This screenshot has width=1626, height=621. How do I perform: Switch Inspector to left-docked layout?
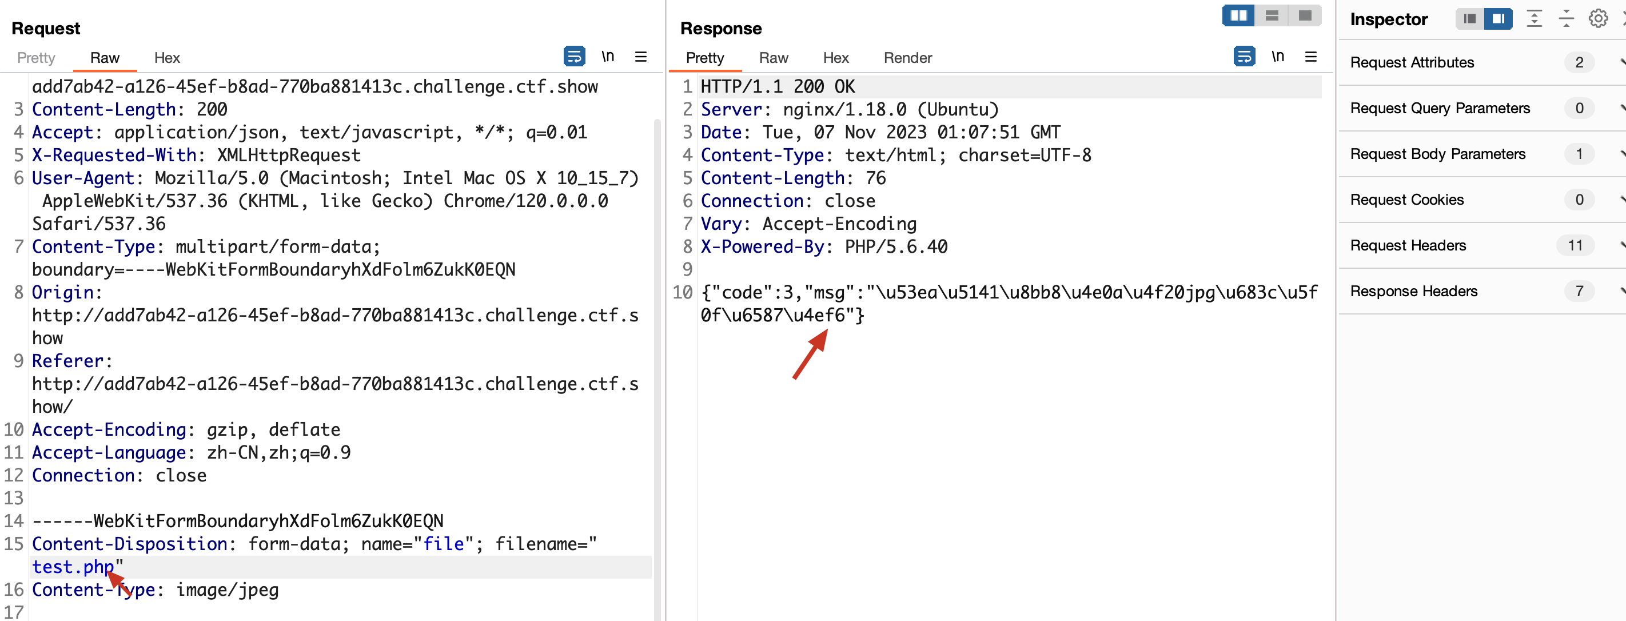click(1469, 19)
